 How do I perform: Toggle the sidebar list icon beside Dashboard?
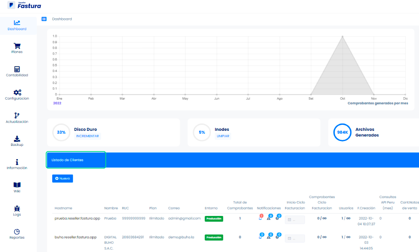click(x=44, y=19)
